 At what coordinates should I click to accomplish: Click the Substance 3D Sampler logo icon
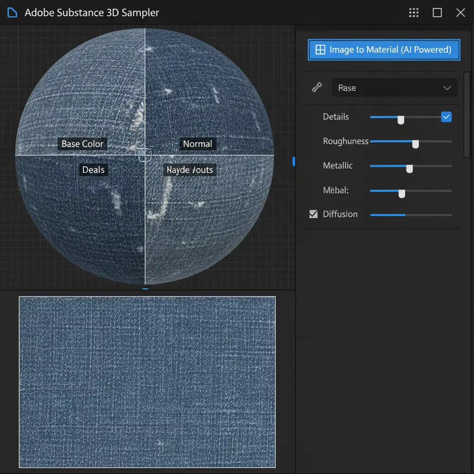[x=12, y=12]
